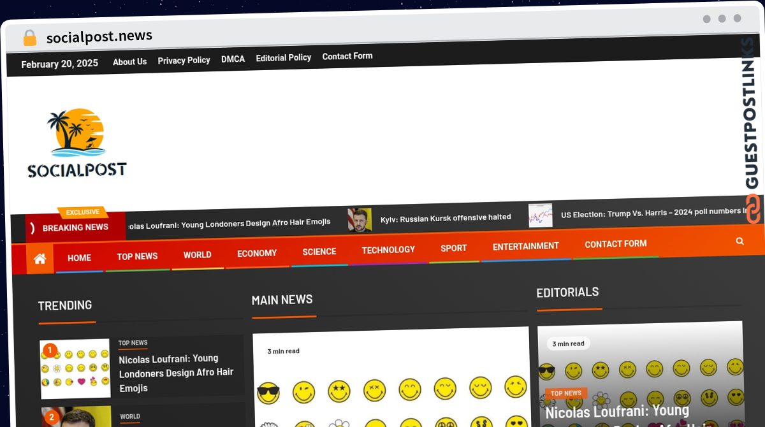765x427 pixels.
Task: Open the ECONOMY menu item
Action: [257, 254]
